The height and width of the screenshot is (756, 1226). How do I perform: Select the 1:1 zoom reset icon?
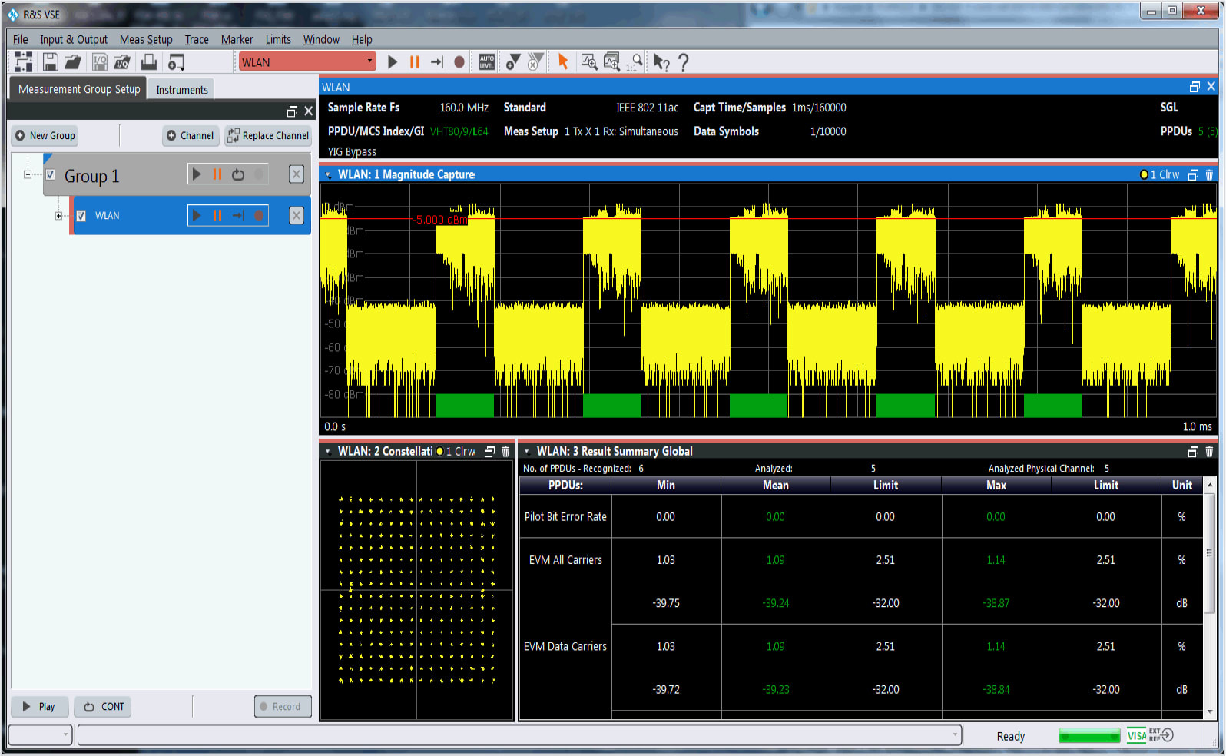click(635, 62)
